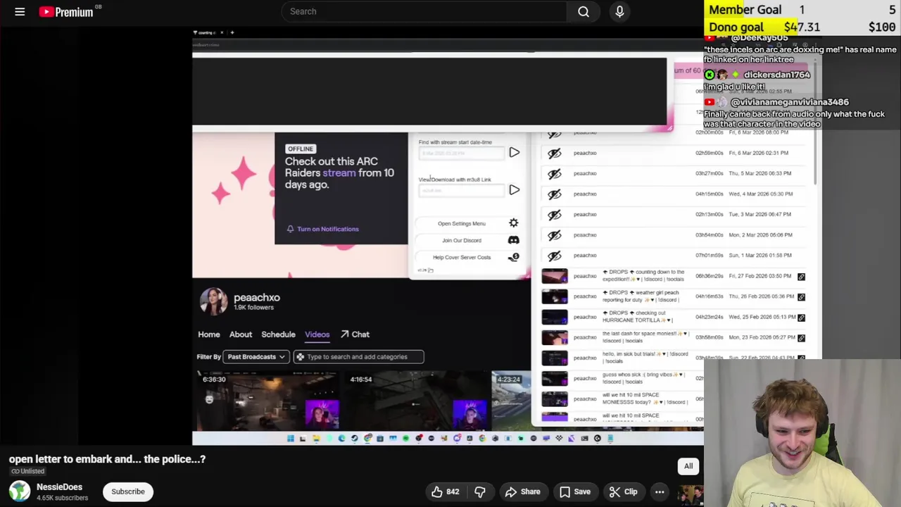901x507 pixels.
Task: Share the video with the Share button
Action: click(522, 492)
